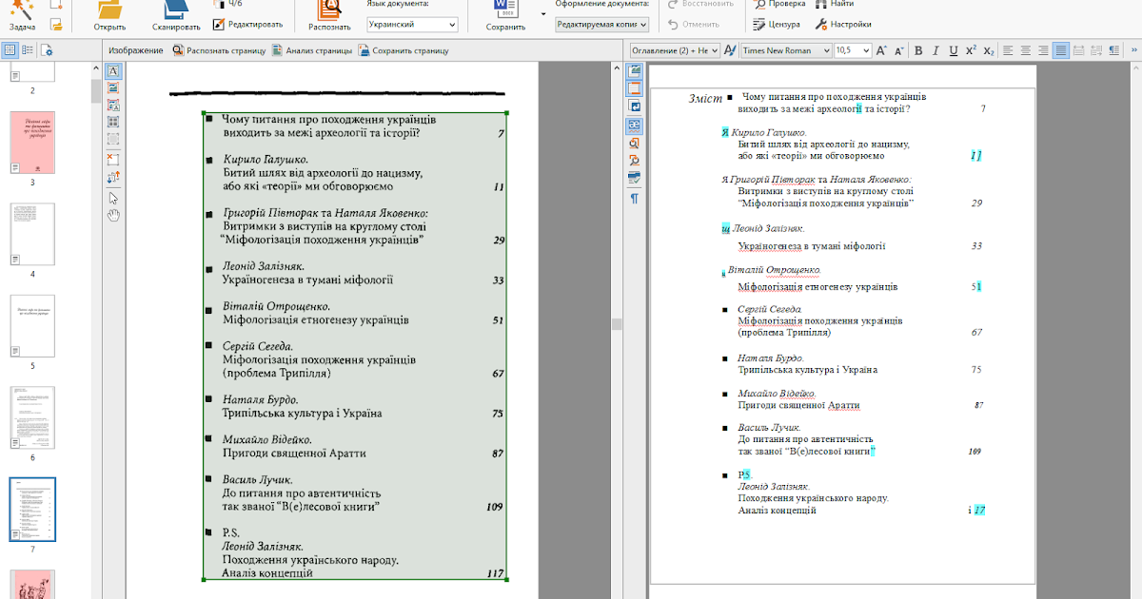Open Настройки settings
Viewport: 1142px width, 599px height.
coord(841,24)
